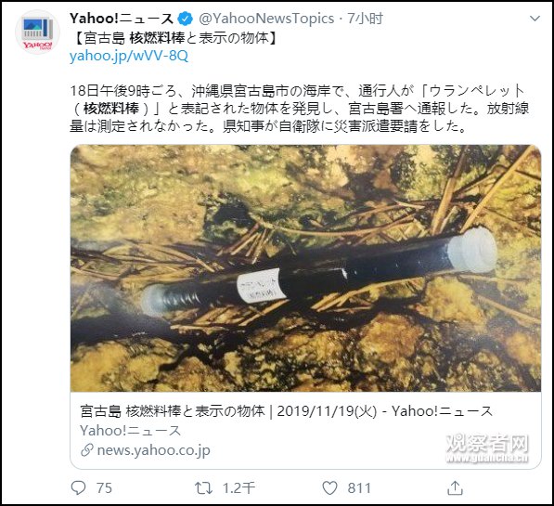Open the card headline 宮古島 核燃料棒と表示の物体
This screenshot has width=554, height=506.
(173, 411)
